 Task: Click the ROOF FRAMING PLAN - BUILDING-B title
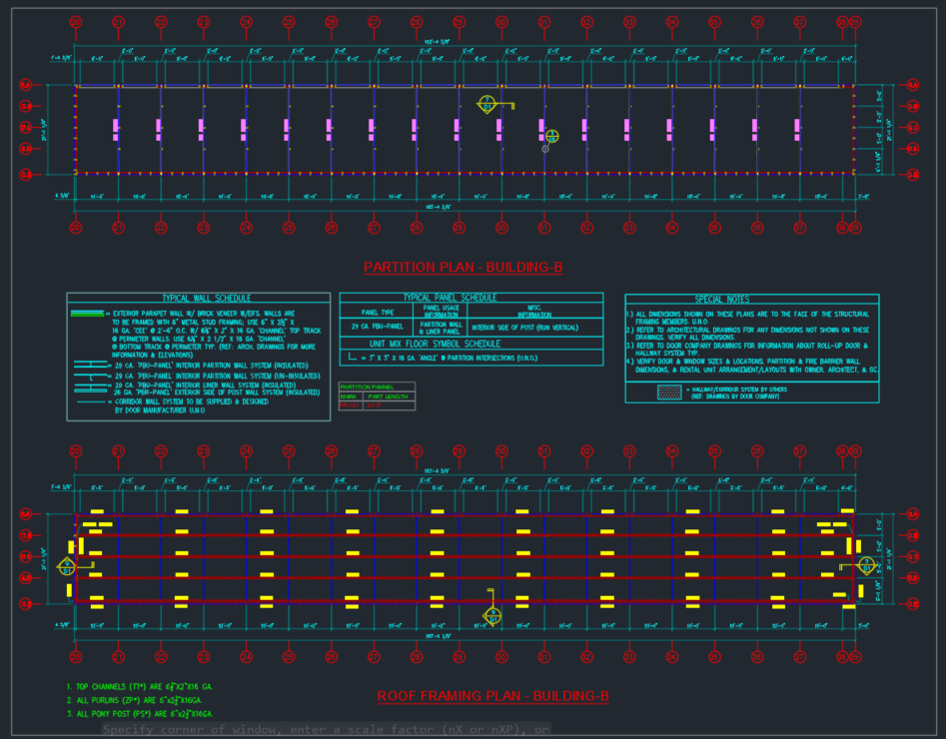(x=492, y=696)
